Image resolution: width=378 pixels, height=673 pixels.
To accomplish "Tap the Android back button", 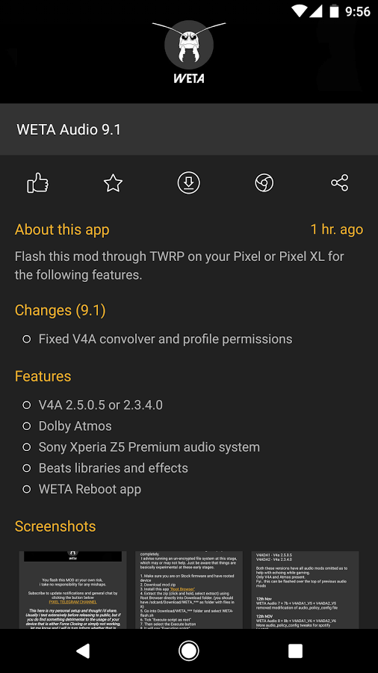I will point(82,651).
